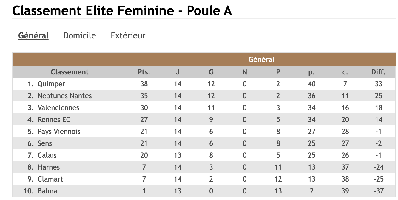Click the Quimper team name

51,84
